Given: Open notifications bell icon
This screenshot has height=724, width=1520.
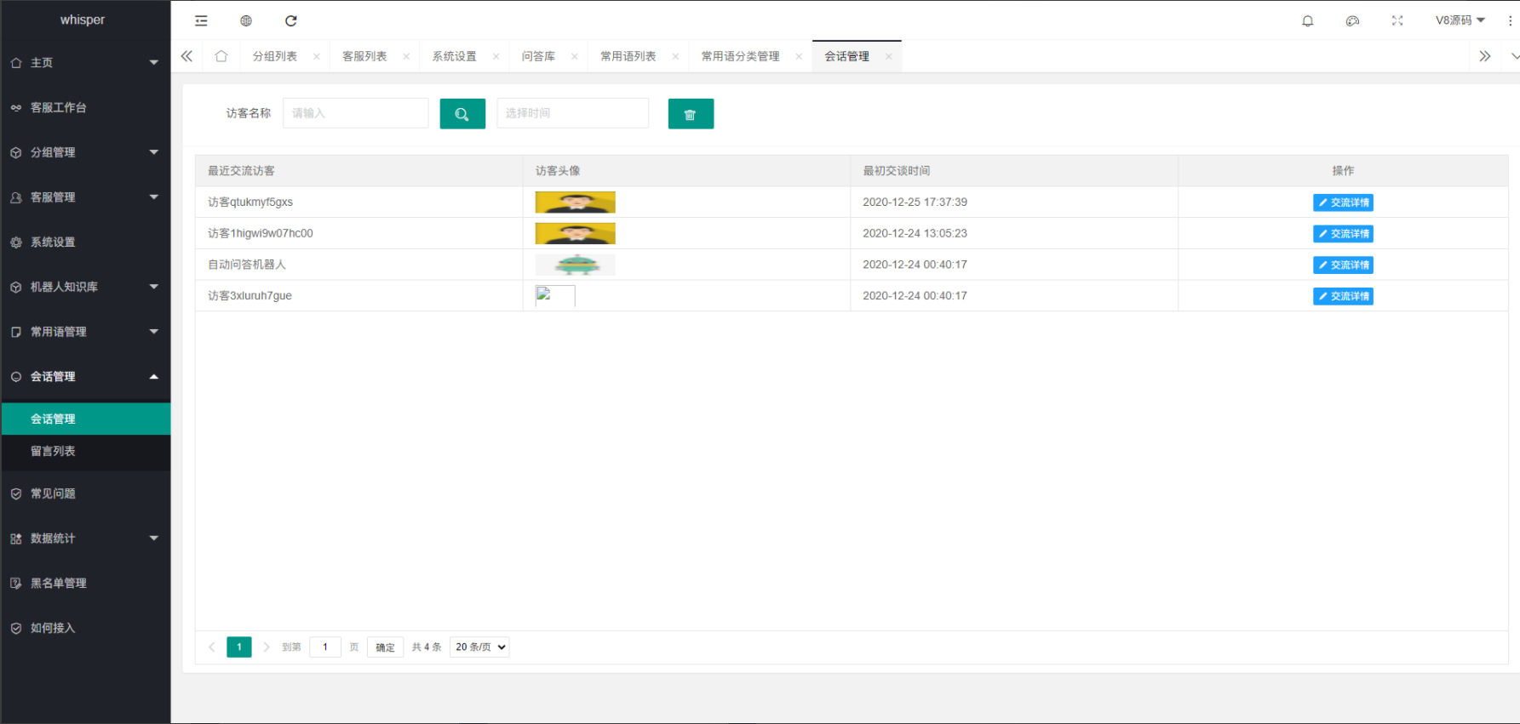Looking at the screenshot, I should click(1308, 20).
